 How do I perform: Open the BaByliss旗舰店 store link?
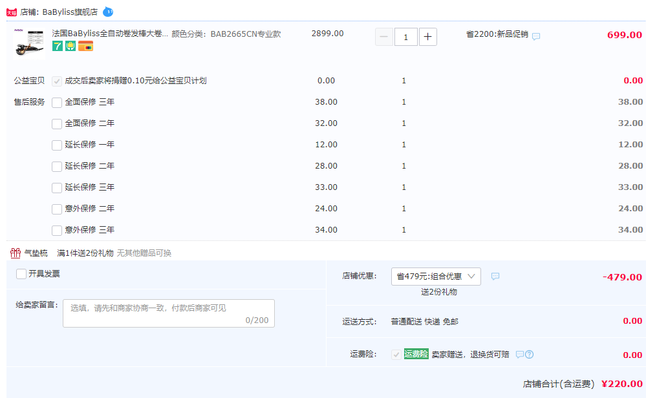point(70,12)
